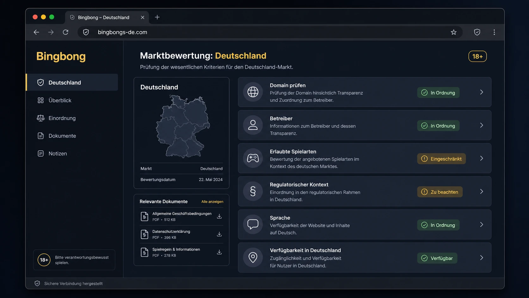Click the 18+ badge at top right
Screen dimensions: 529x298
pyautogui.click(x=477, y=56)
